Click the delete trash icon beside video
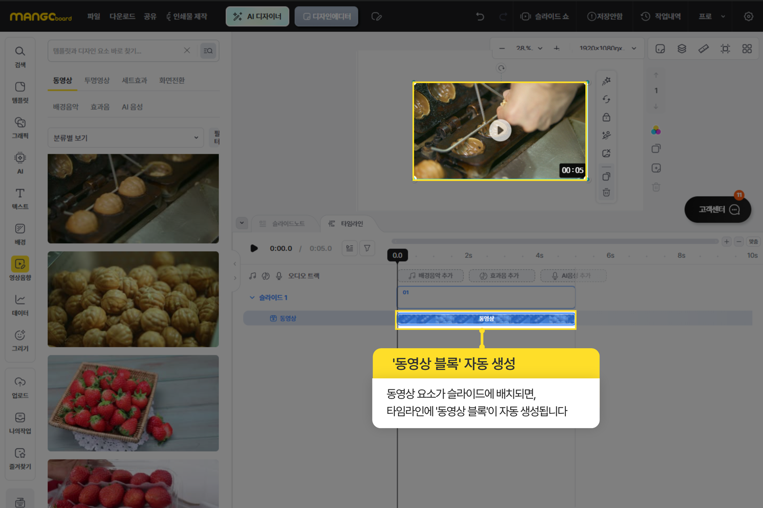The height and width of the screenshot is (508, 763). point(606,193)
